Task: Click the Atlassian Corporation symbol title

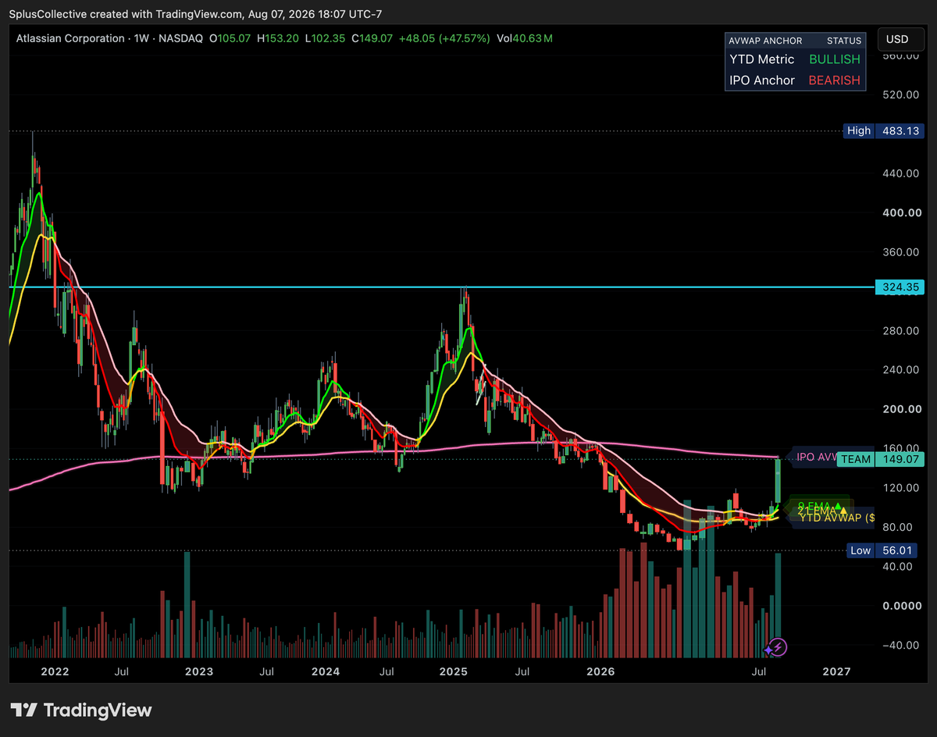Action: pyautogui.click(x=70, y=38)
